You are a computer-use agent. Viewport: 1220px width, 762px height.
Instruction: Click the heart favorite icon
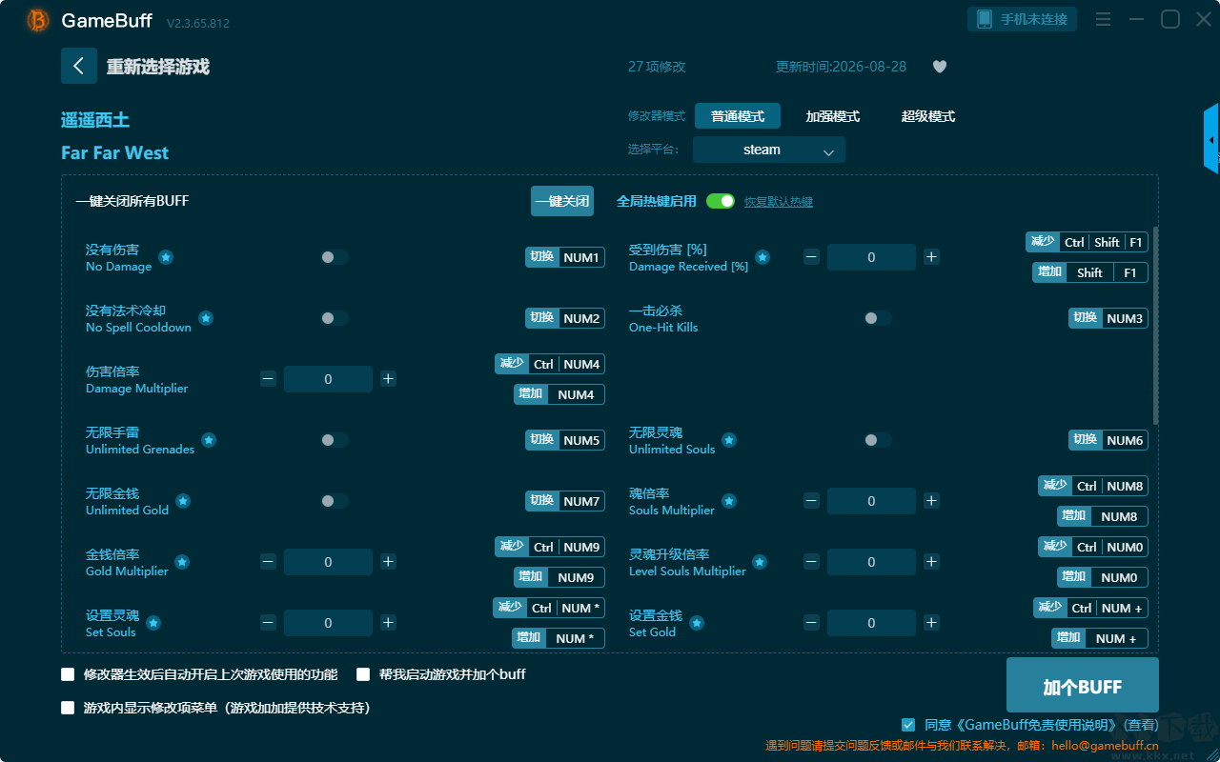(940, 67)
